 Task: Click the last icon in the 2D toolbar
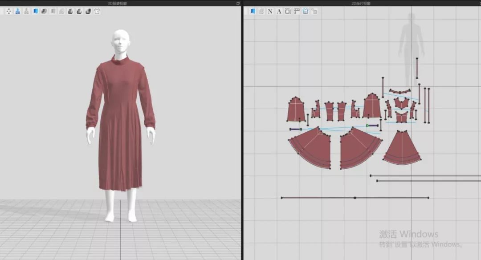(x=314, y=11)
